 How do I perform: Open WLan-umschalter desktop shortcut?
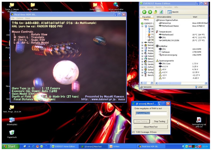click(x=116, y=7)
